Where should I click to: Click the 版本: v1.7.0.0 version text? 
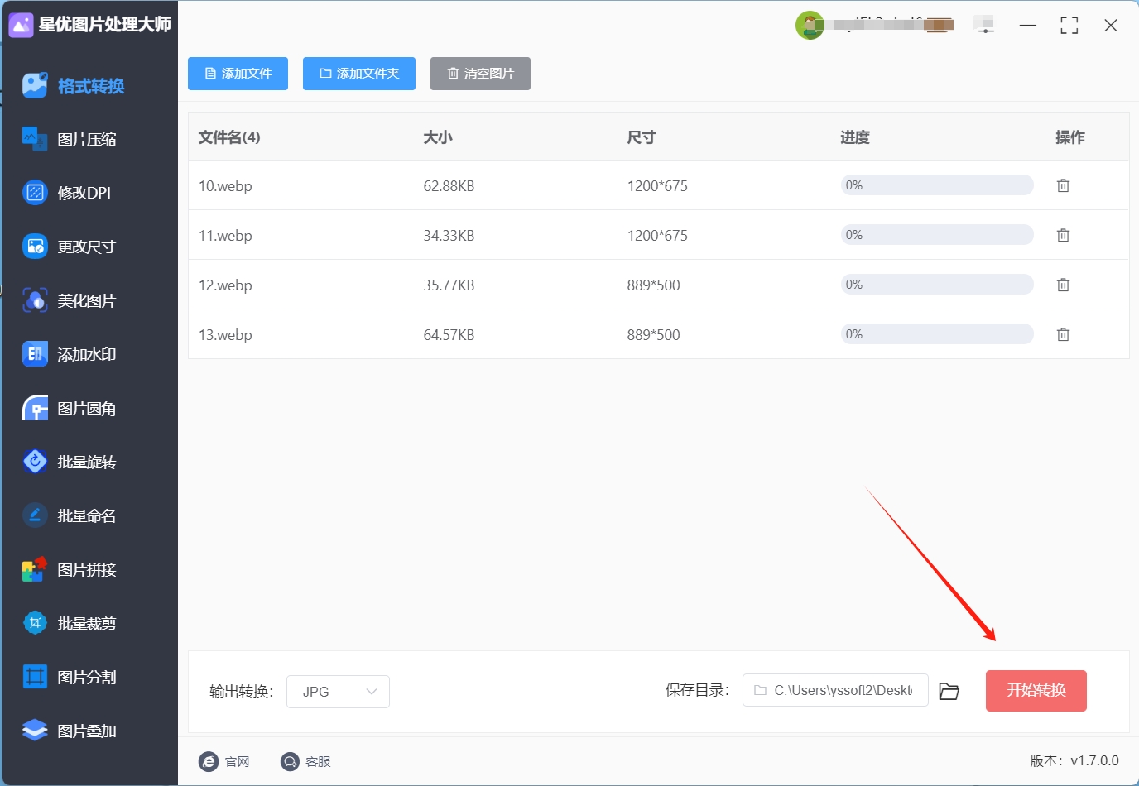[x=1074, y=760]
